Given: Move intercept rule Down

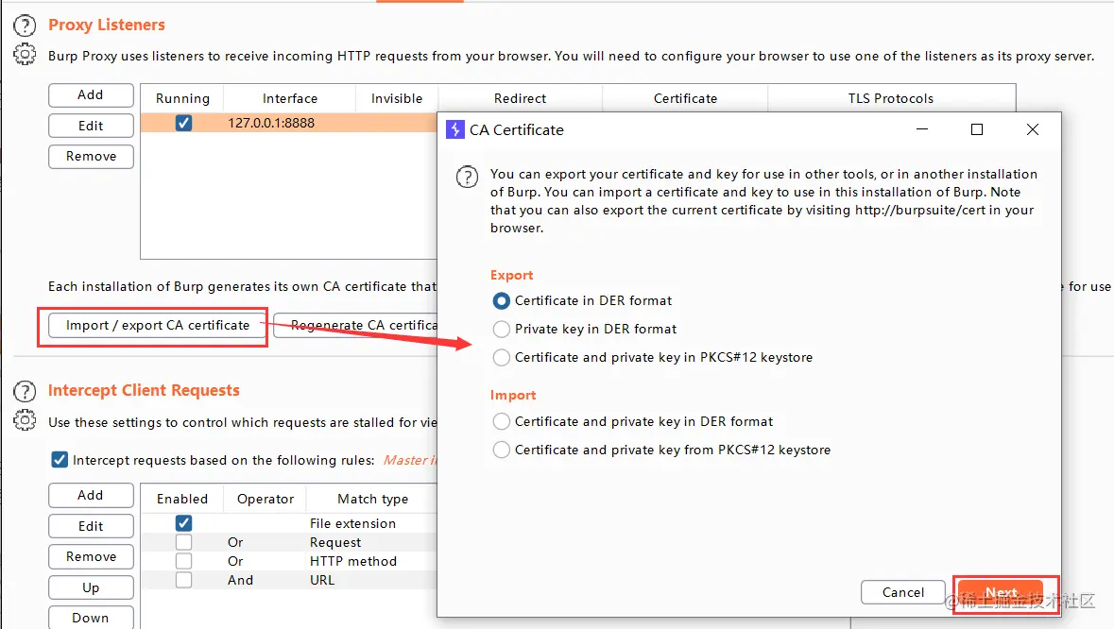Looking at the screenshot, I should 91,617.
